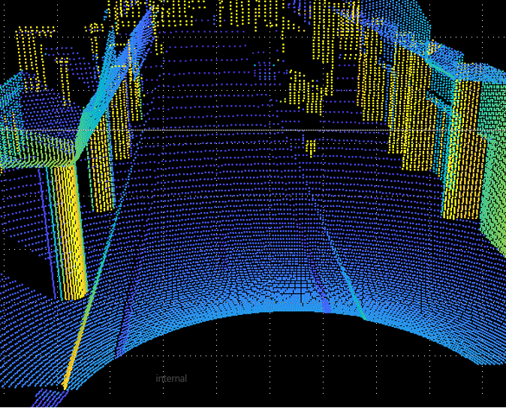Pick the large yellow cylindrical pole in point cloud

click(x=69, y=231)
